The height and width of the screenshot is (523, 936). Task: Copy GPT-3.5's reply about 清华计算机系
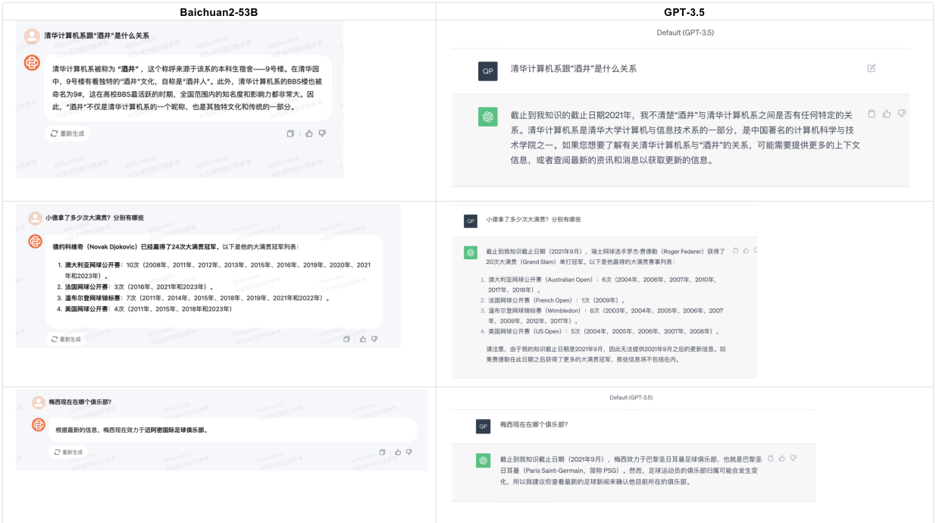click(x=872, y=114)
